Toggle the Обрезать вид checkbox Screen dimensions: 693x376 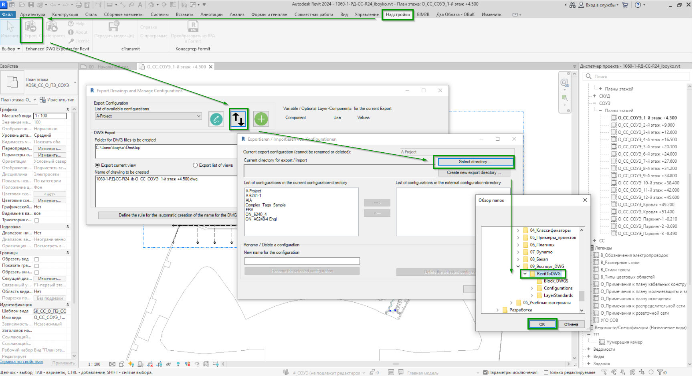[x=36, y=259]
